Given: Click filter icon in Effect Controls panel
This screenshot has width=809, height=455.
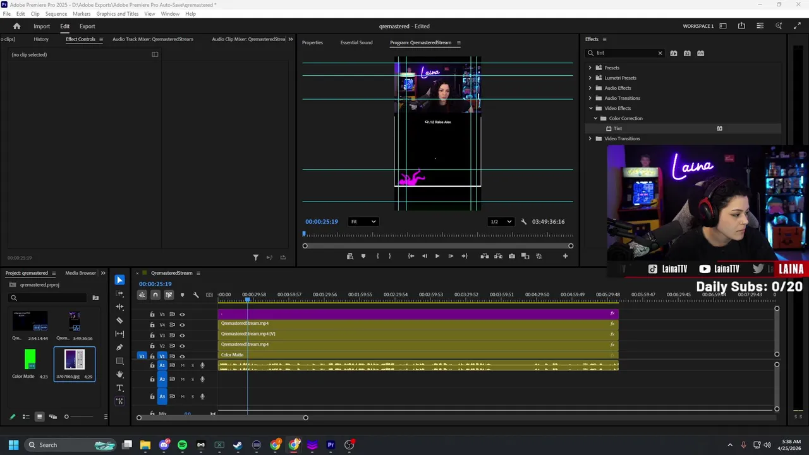Looking at the screenshot, I should pos(255,257).
